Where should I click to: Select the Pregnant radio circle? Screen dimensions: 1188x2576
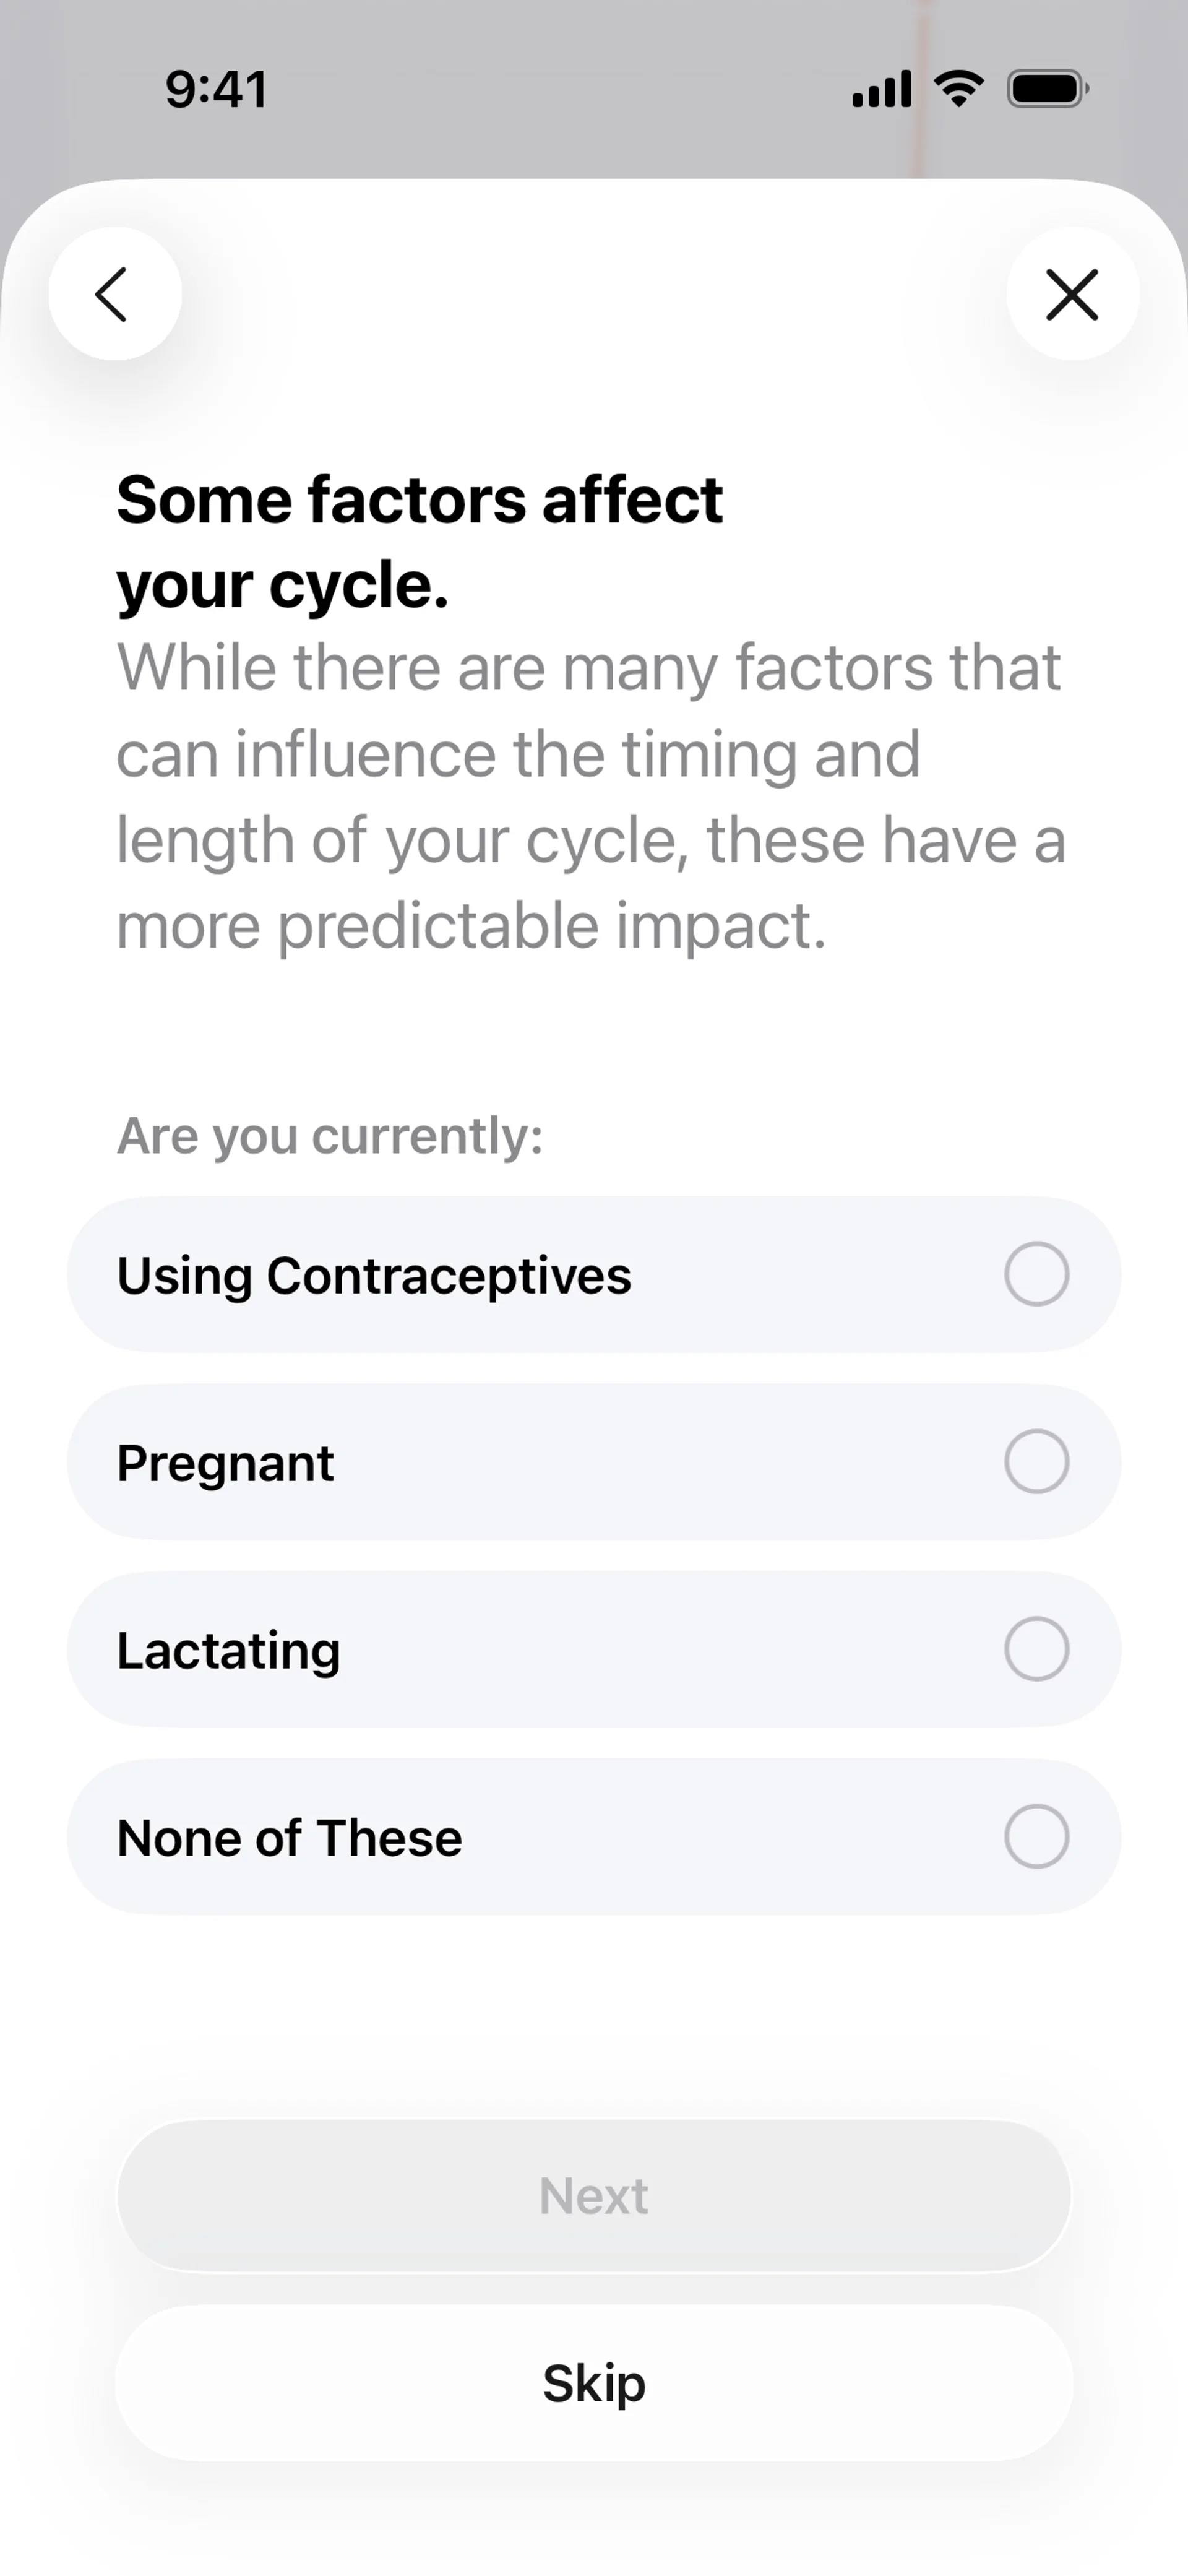[x=1036, y=1461]
